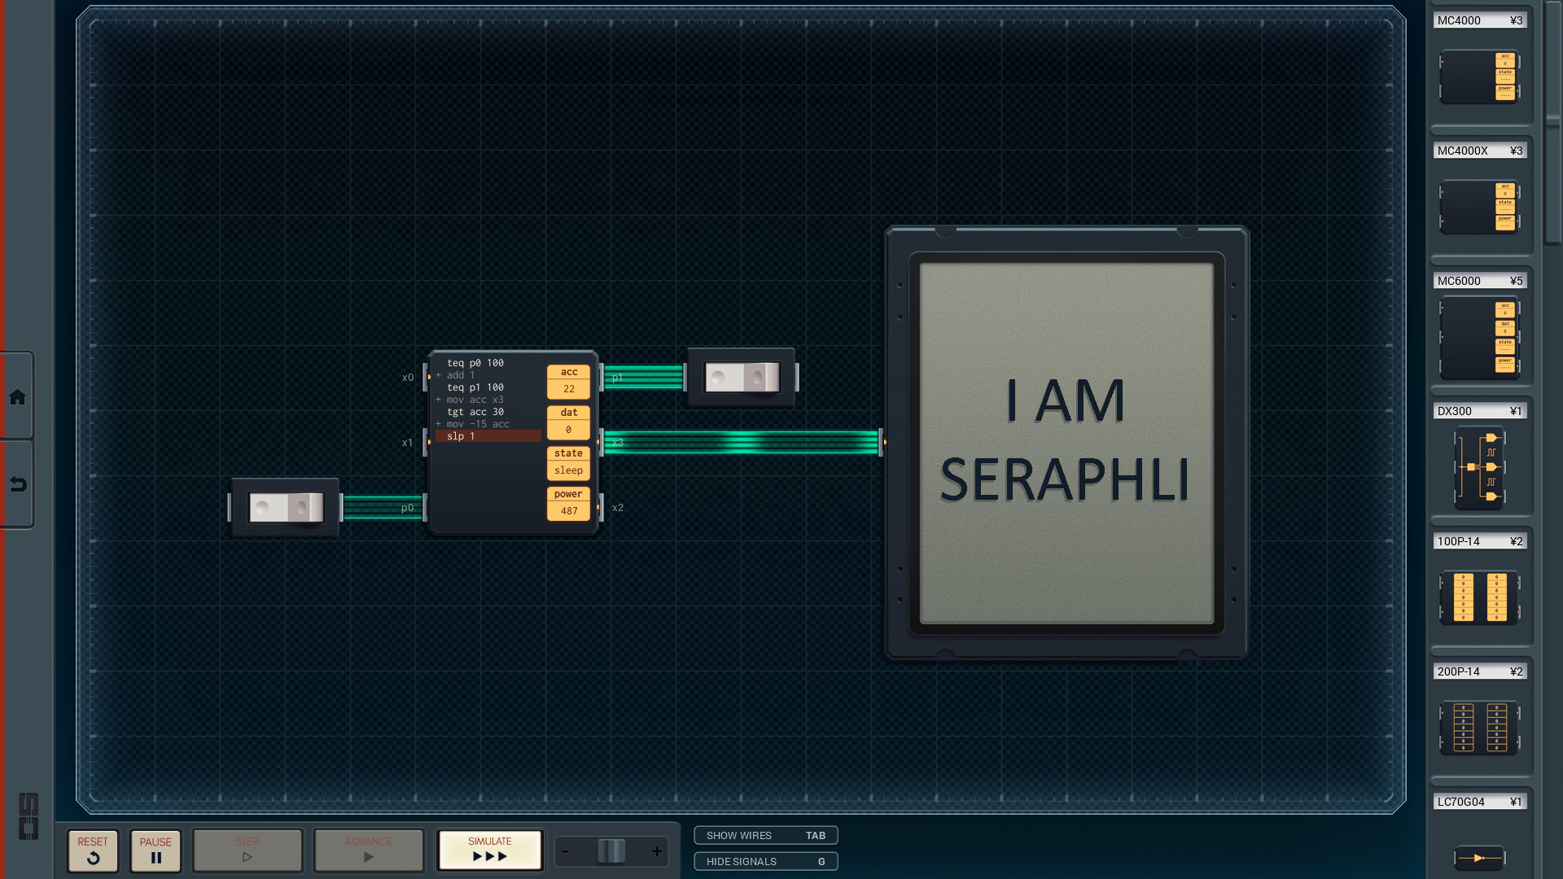Image resolution: width=1563 pixels, height=879 pixels.
Task: Pick the MC6000 microcontroller part
Action: [1479, 338]
